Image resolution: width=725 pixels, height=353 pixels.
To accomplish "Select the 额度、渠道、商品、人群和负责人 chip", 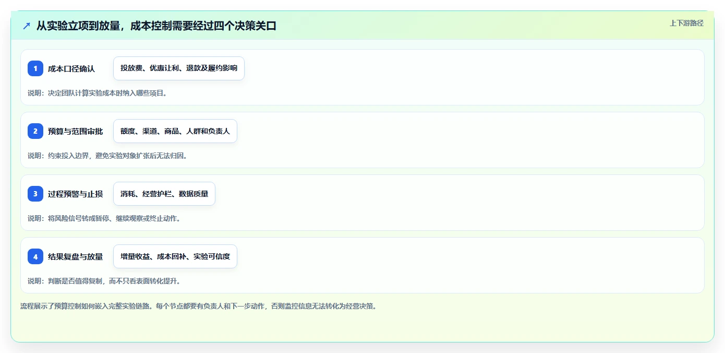I will [x=175, y=131].
